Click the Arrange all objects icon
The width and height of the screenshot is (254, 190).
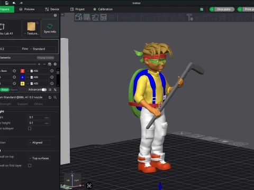(103, 17)
